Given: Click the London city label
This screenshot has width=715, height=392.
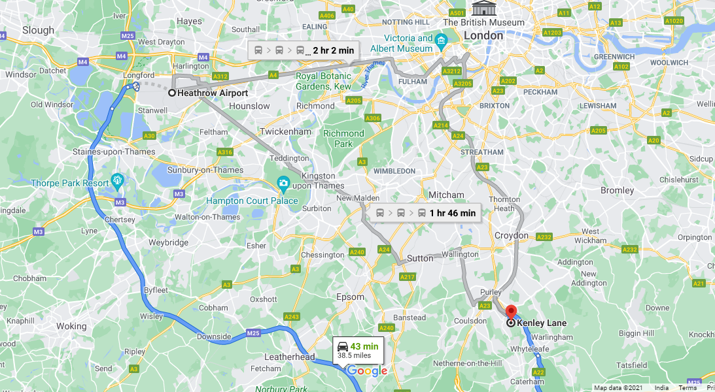Looking at the screenshot, I should click(x=483, y=35).
